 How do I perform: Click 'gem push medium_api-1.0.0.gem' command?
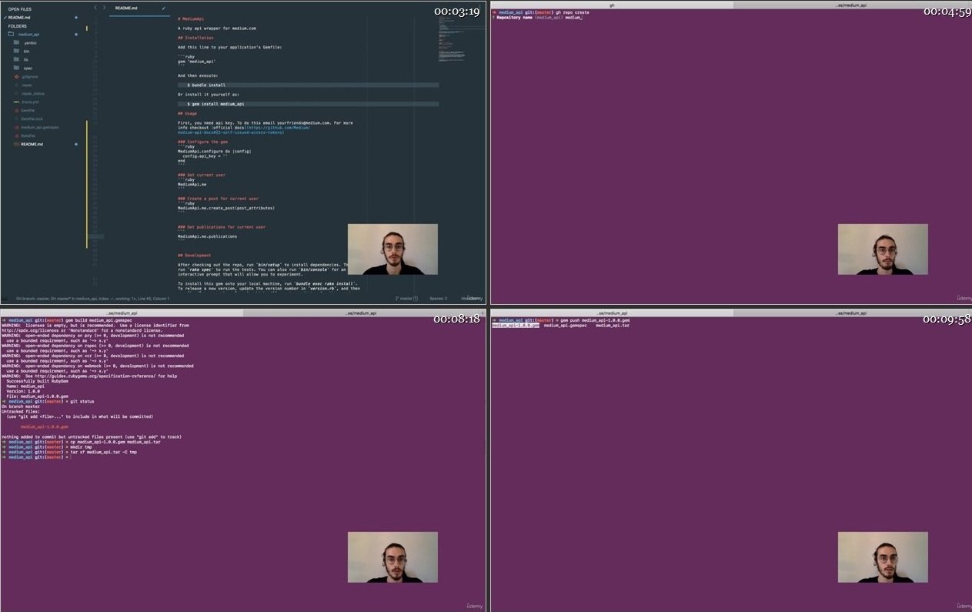[x=593, y=320]
